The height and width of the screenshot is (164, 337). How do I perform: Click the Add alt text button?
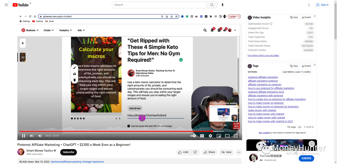coord(135,108)
